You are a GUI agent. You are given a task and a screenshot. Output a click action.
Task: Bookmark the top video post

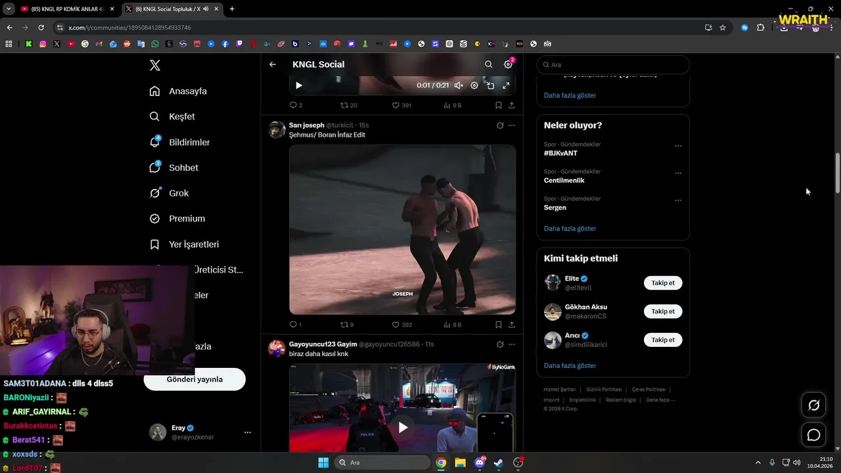click(499, 105)
